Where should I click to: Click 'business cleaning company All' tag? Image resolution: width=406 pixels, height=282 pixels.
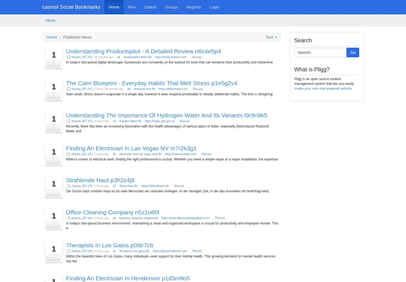pyautogui.click(x=138, y=218)
